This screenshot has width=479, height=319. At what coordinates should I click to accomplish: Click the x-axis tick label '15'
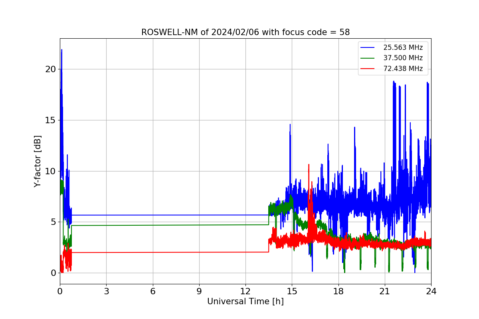point(292,291)
